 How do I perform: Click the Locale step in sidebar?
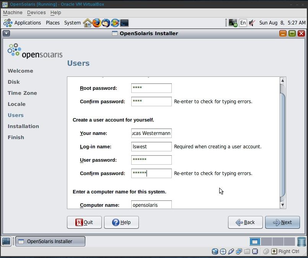click(17, 104)
